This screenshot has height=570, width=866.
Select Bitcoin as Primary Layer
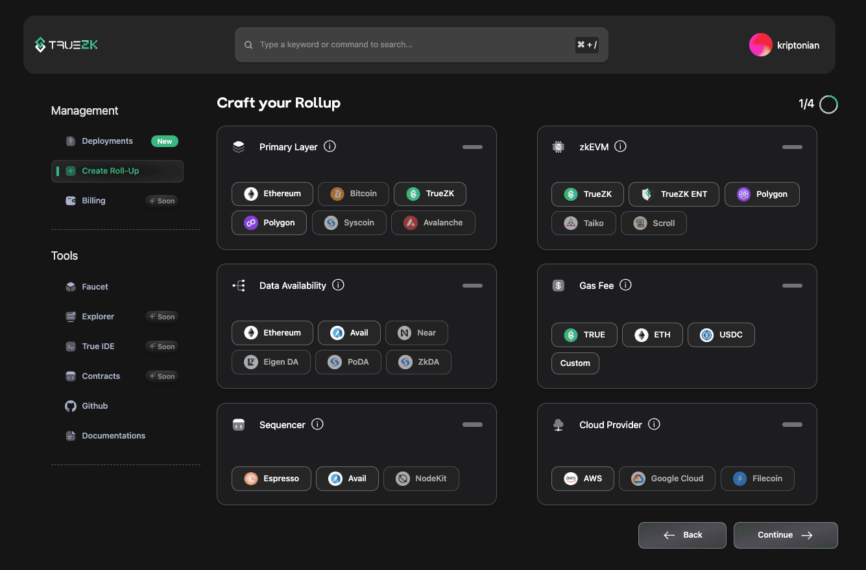pos(354,194)
